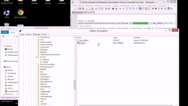188x106 pixels.
Task: Select OS (C:) drive in File Explorer sidebar
Action: point(10,88)
